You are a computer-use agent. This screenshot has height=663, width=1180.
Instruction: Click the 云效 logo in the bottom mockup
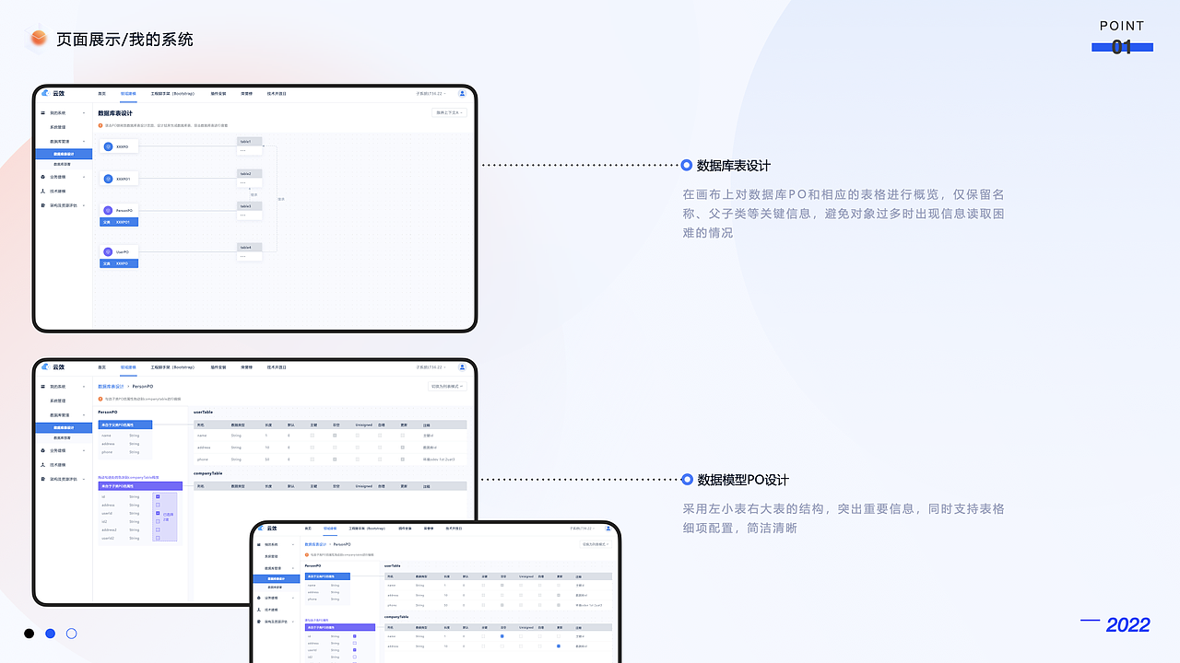click(267, 529)
